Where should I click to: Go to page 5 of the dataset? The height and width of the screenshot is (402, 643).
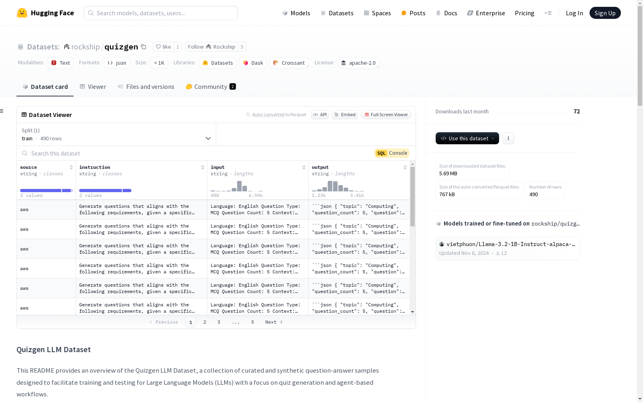pos(252,322)
